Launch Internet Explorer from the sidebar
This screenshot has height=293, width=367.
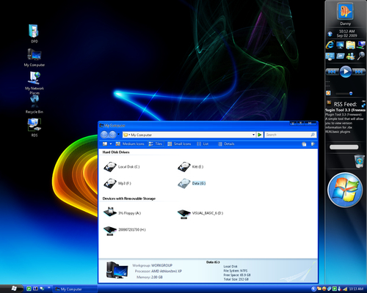[330, 45]
